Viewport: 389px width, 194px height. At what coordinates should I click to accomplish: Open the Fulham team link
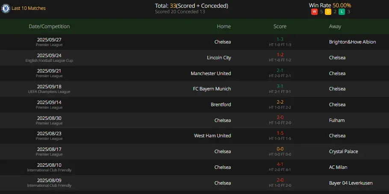pyautogui.click(x=337, y=120)
